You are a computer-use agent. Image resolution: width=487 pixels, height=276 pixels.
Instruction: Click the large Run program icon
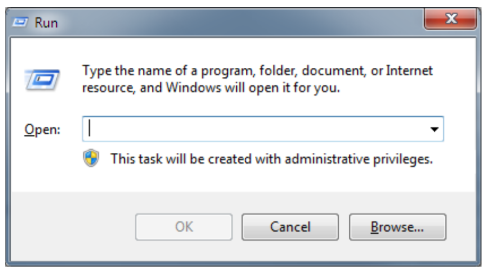tap(42, 79)
